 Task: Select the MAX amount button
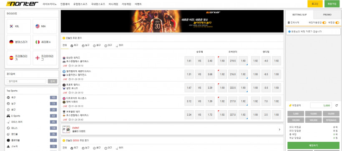tap(331, 120)
